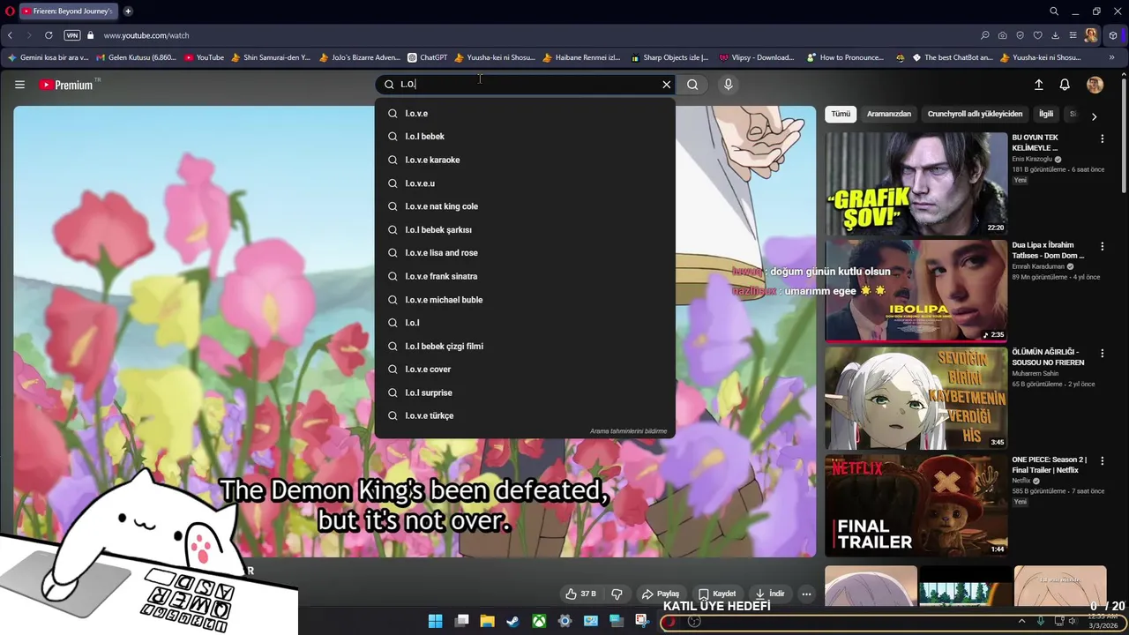Image resolution: width=1129 pixels, height=635 pixels.
Task: Take a snapshot with the camera icon
Action: click(x=1003, y=35)
